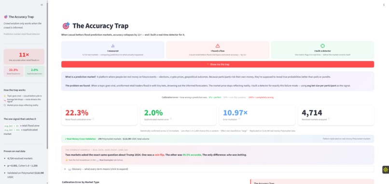Click the help icon next to Sophisticated market error
This screenshot has height=184, width=389.
(x=171, y=119)
